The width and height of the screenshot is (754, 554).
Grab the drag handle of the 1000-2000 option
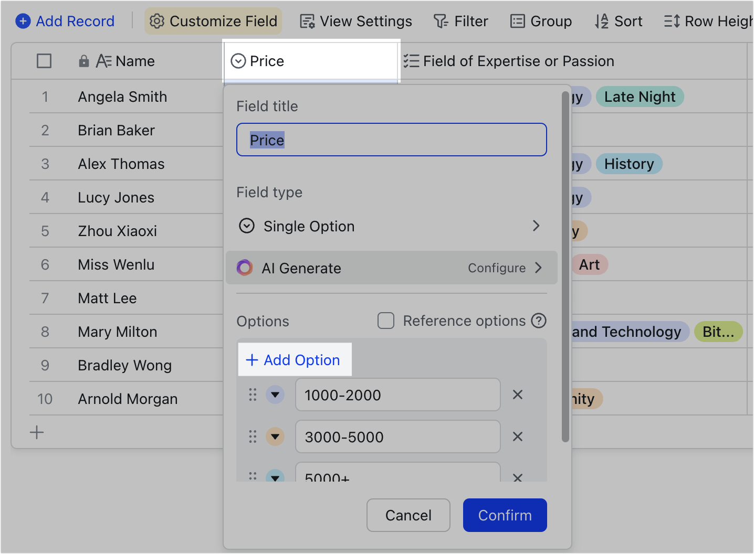(253, 395)
